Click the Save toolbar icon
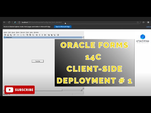151x113 pixels. (5, 35)
